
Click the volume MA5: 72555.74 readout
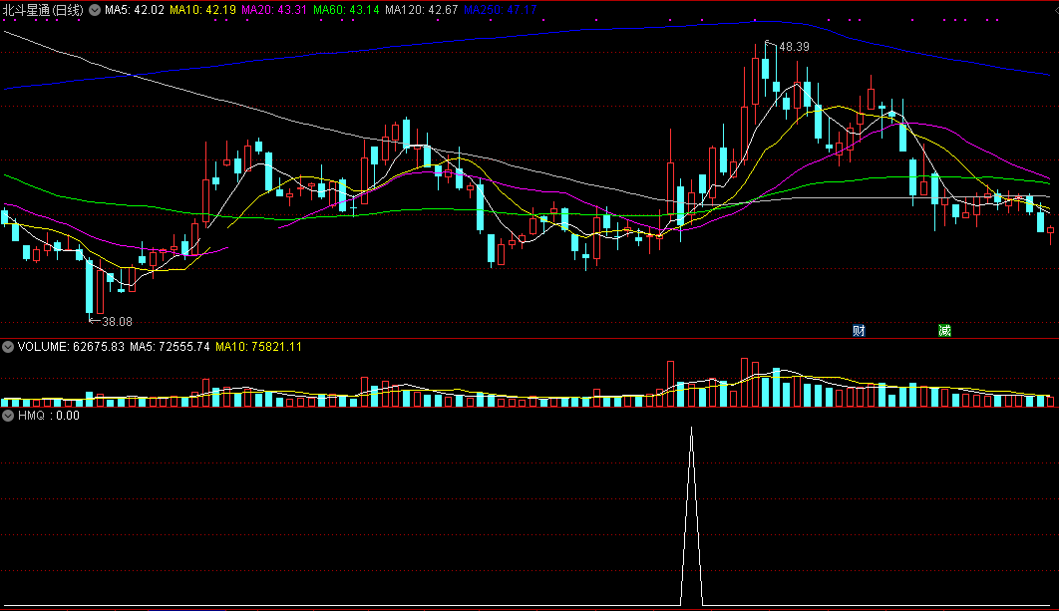click(x=170, y=347)
